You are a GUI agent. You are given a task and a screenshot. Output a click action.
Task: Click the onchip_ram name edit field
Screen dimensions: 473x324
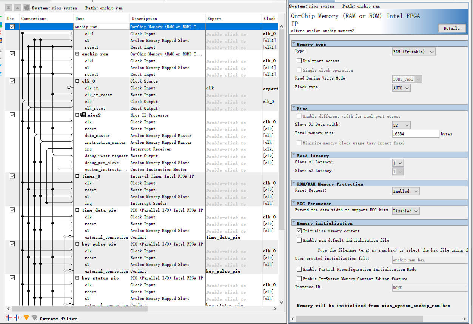102,27
